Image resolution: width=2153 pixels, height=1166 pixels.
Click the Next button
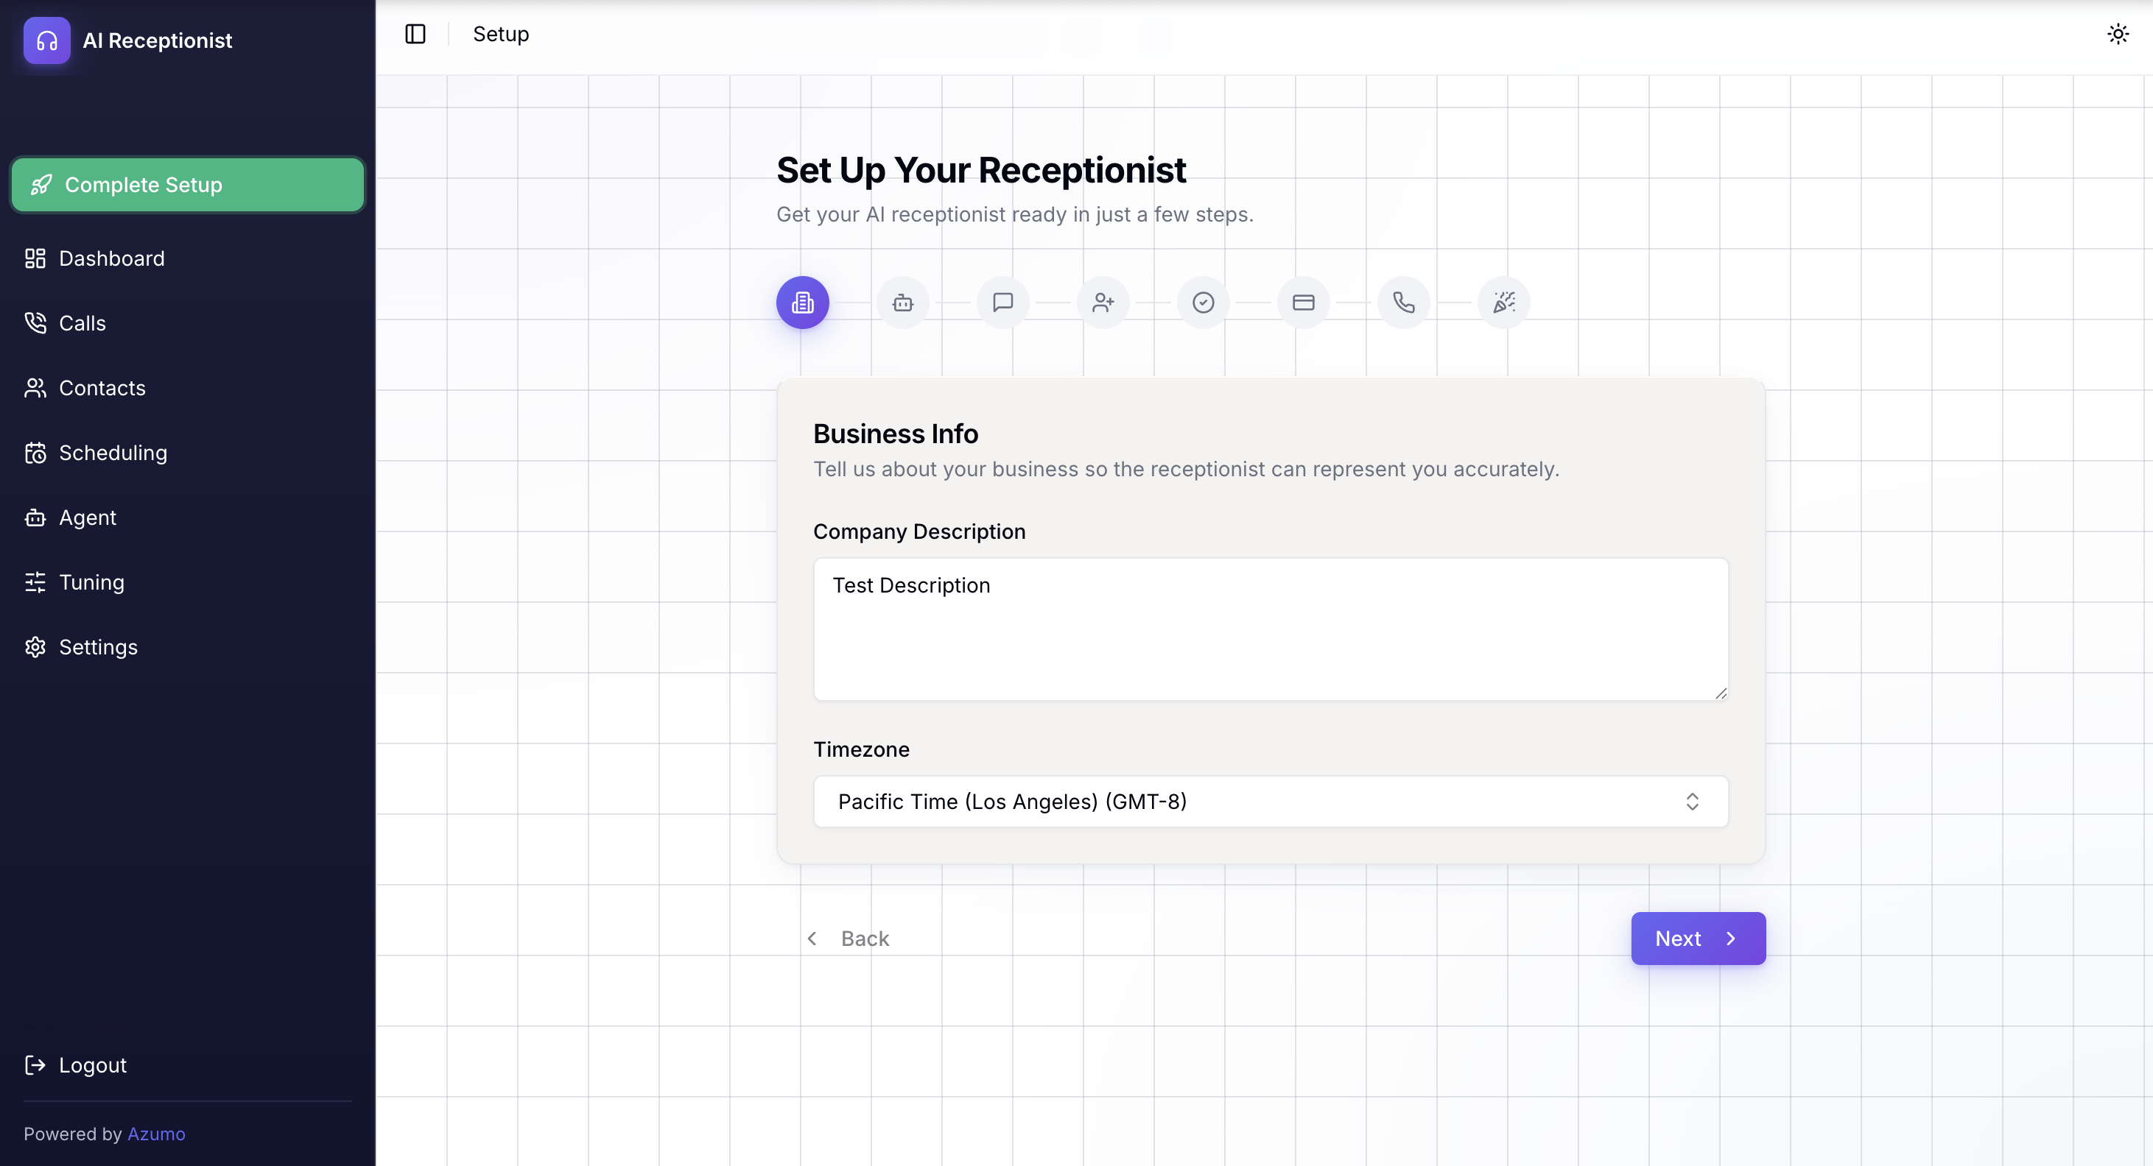click(1698, 938)
